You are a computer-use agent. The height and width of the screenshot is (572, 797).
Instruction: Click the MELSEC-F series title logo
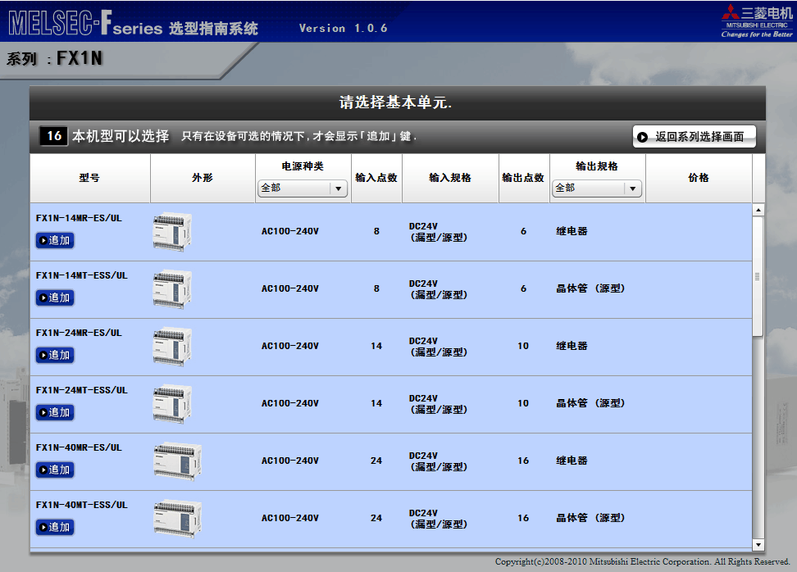[x=133, y=24]
